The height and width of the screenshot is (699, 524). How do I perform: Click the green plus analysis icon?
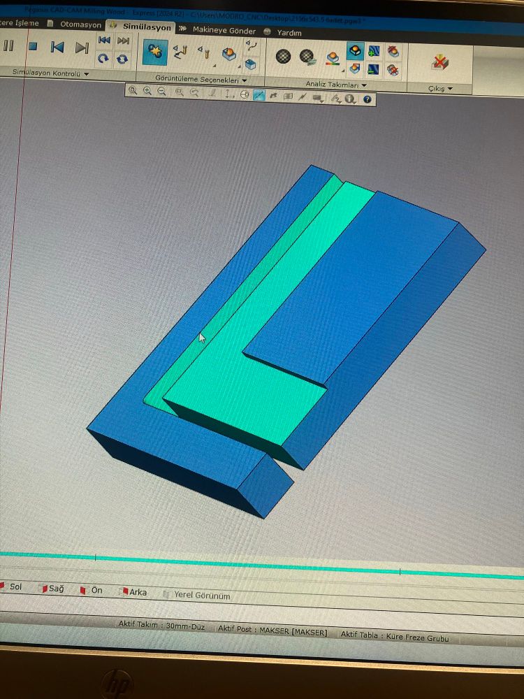pos(373,51)
